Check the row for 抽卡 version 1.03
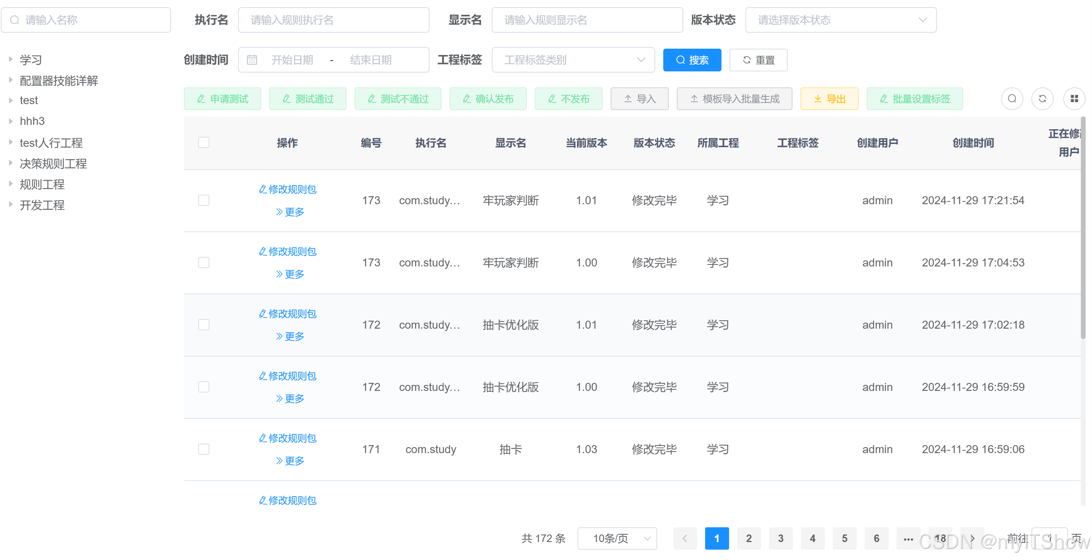 [204, 449]
